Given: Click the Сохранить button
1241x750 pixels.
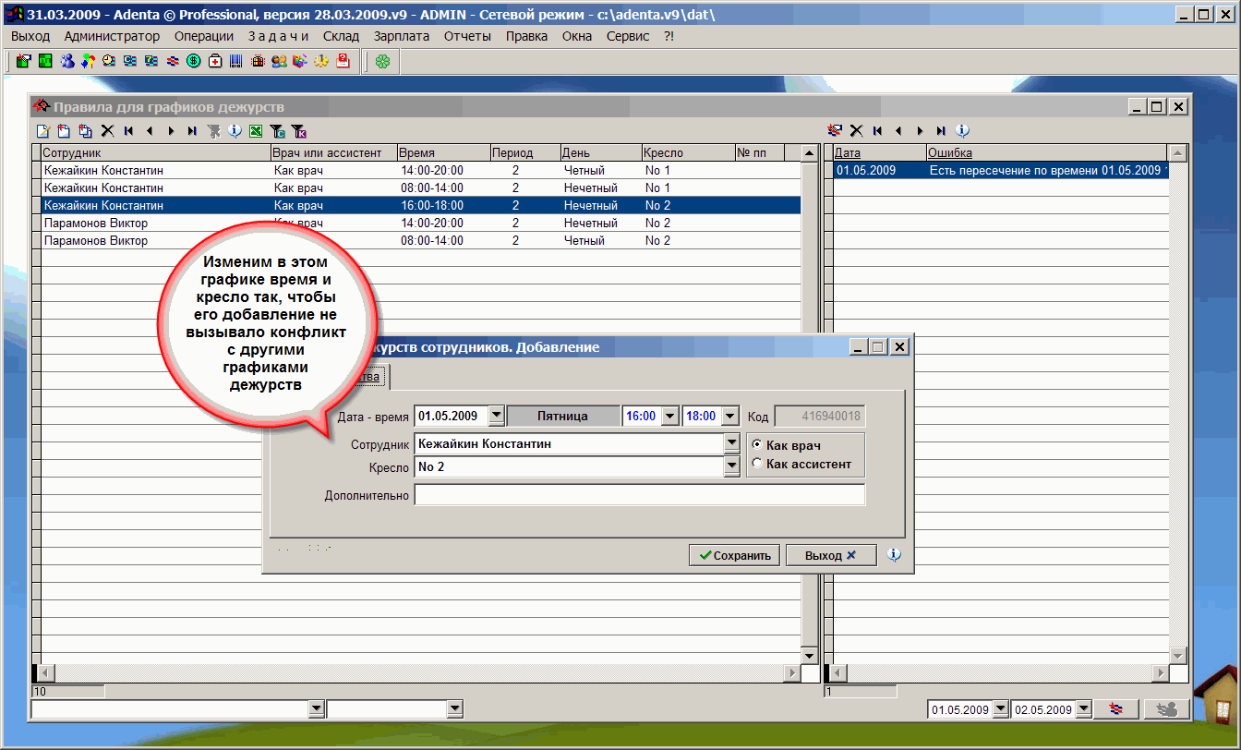Looking at the screenshot, I should click(734, 555).
